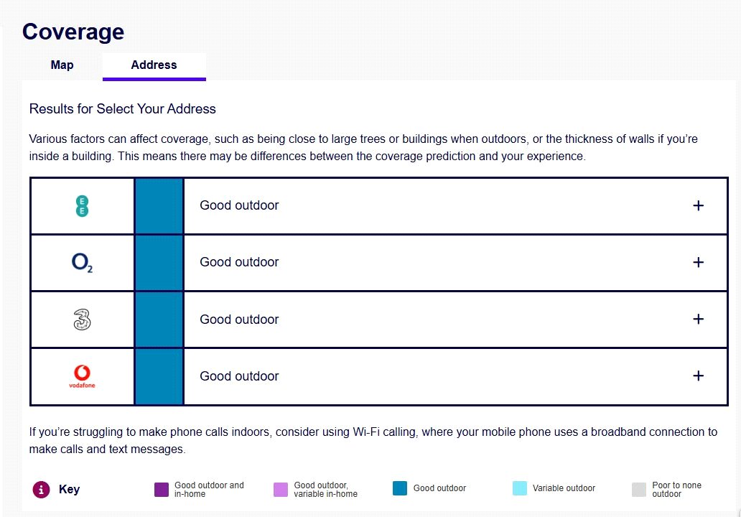Click the Key information icon
Screen dimensions: 741x517
click(41, 490)
